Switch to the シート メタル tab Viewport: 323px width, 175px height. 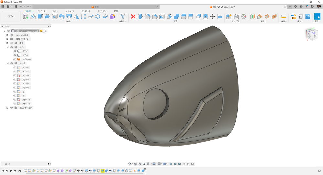70,11
